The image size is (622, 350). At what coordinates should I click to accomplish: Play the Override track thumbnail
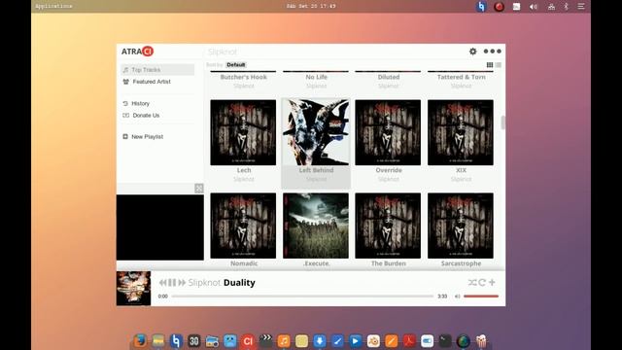[x=388, y=132]
